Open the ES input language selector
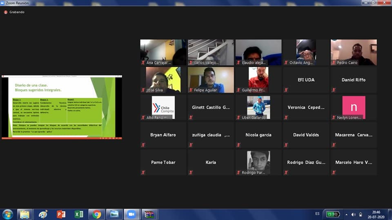 (317, 214)
